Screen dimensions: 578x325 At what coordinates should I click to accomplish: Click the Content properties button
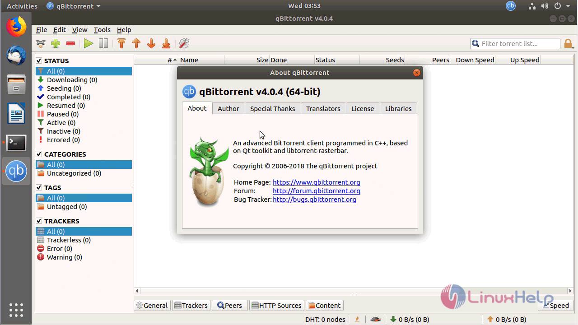tap(324, 306)
